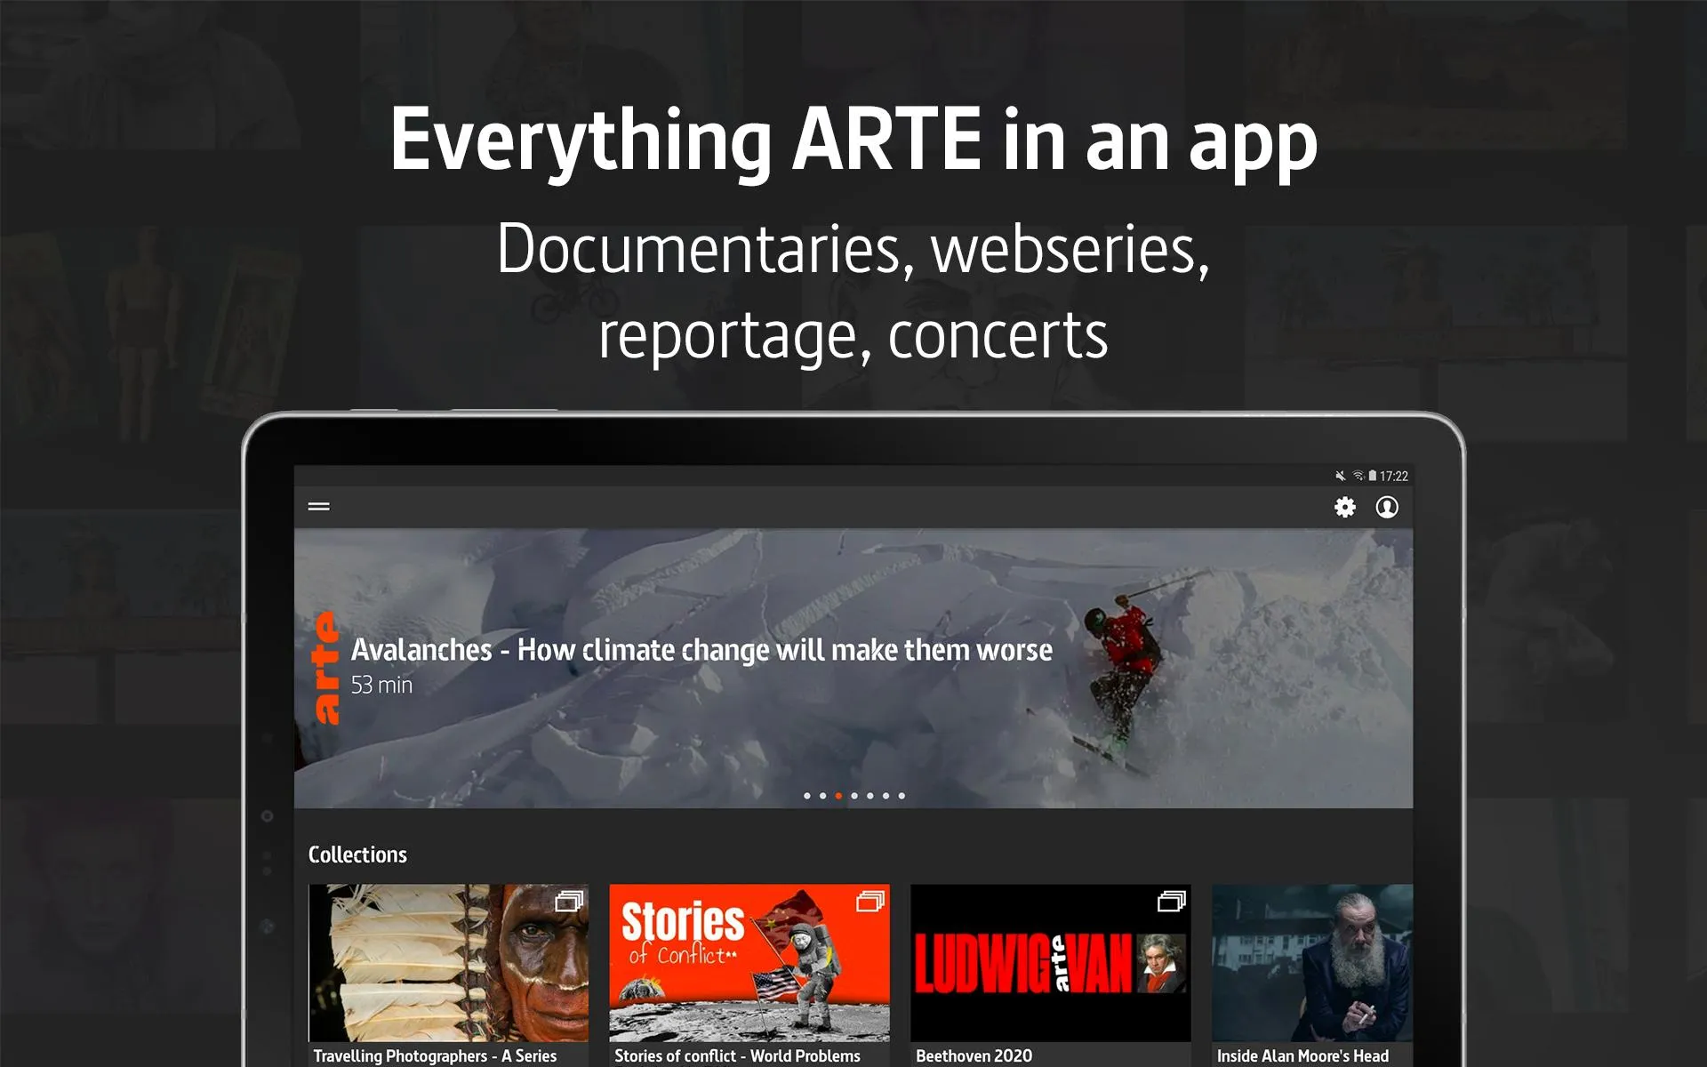
Task: Click the collection stack icon on Ludwig Van
Action: point(1169,901)
